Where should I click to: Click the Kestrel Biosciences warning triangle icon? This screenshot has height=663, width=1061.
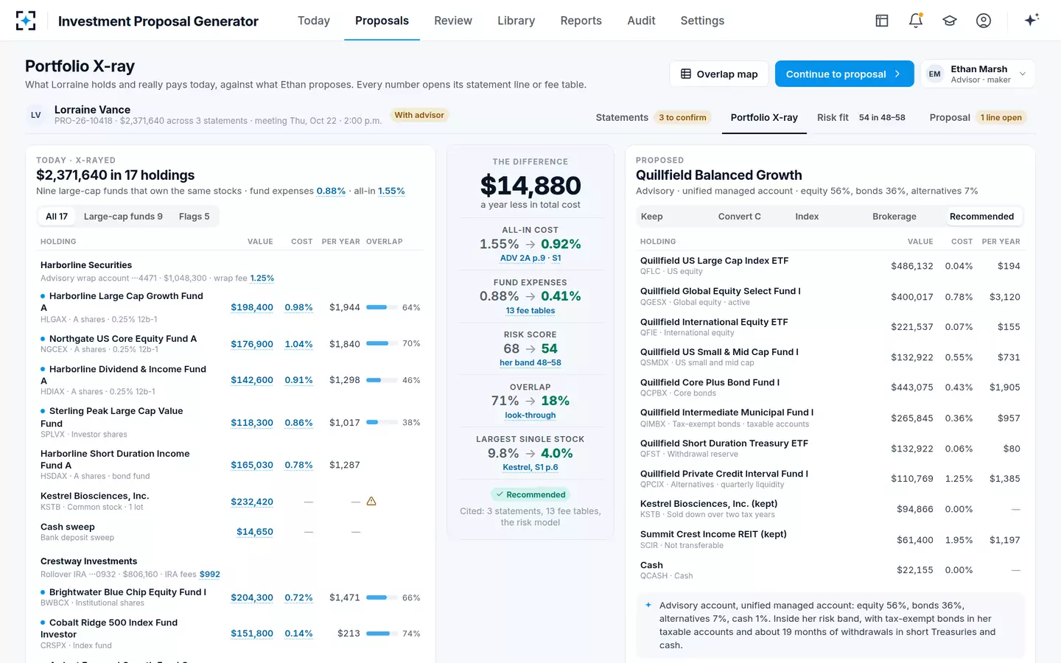tap(371, 501)
